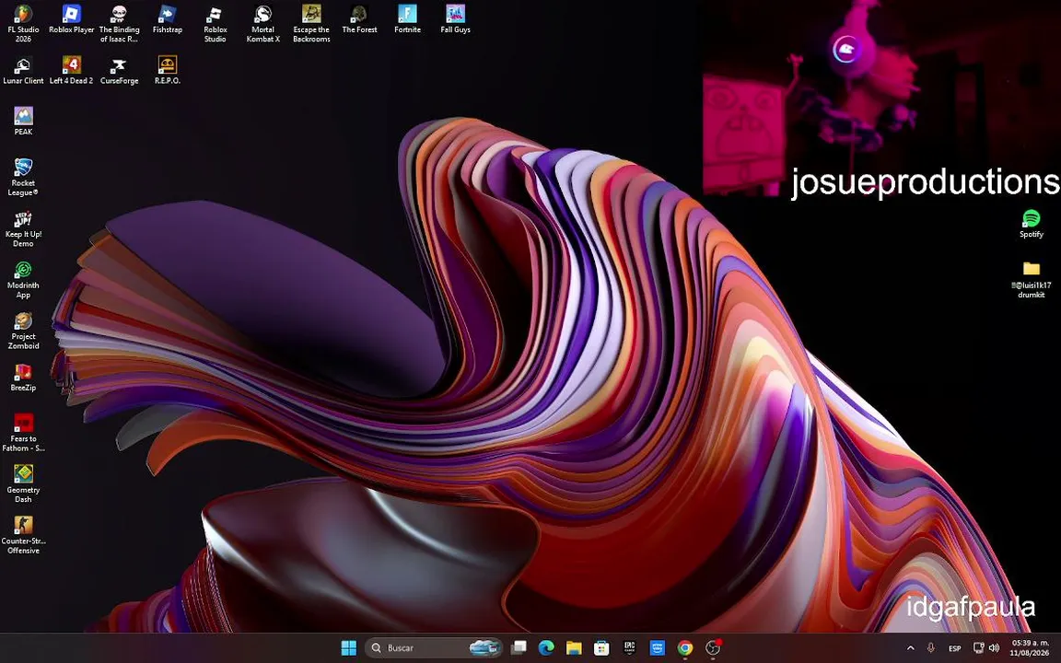
Task: Select The Binding of Isaac shortcut
Action: 119,24
